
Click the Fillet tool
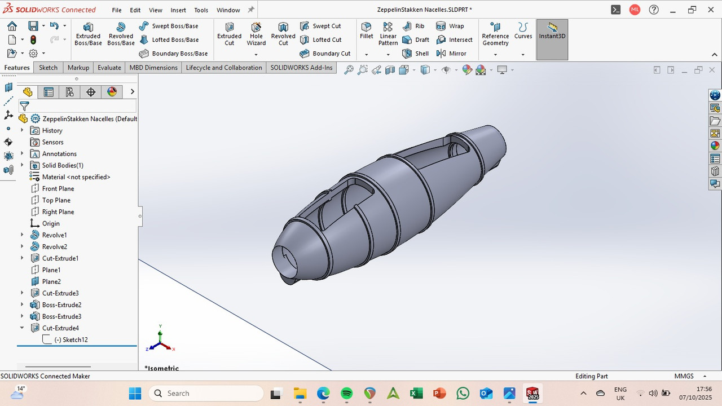pyautogui.click(x=367, y=30)
